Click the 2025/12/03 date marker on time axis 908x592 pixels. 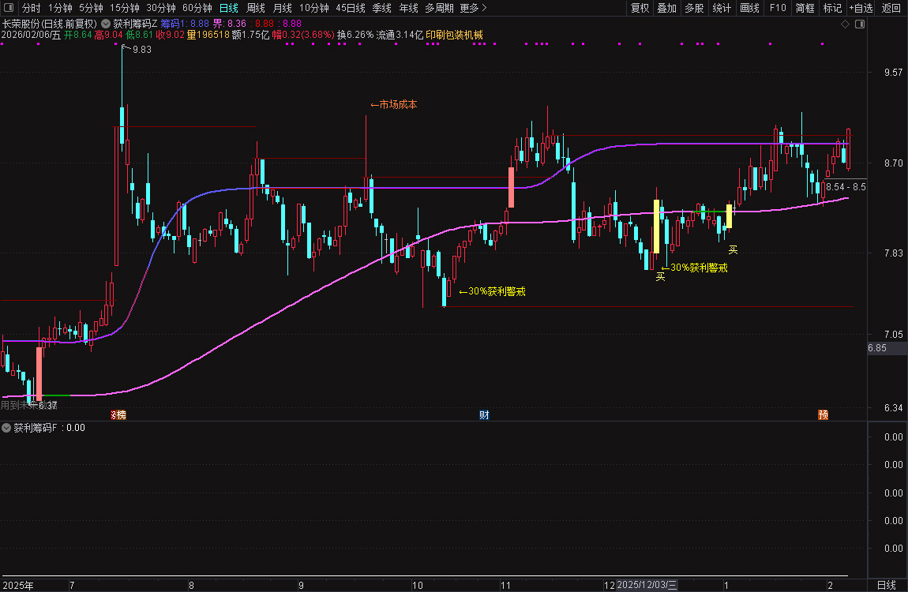point(647,585)
